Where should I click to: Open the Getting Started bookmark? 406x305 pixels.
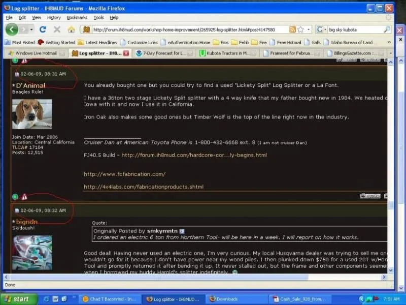pos(56,42)
